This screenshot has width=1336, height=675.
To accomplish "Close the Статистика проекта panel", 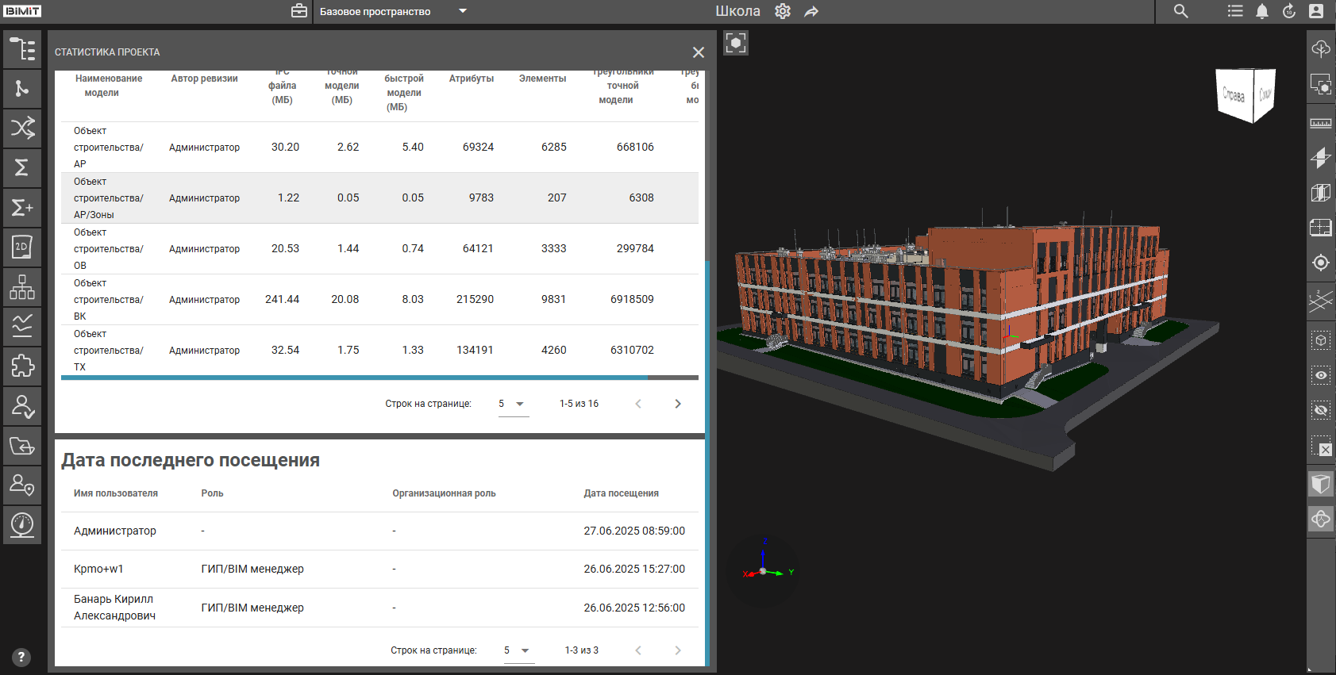I will [698, 52].
